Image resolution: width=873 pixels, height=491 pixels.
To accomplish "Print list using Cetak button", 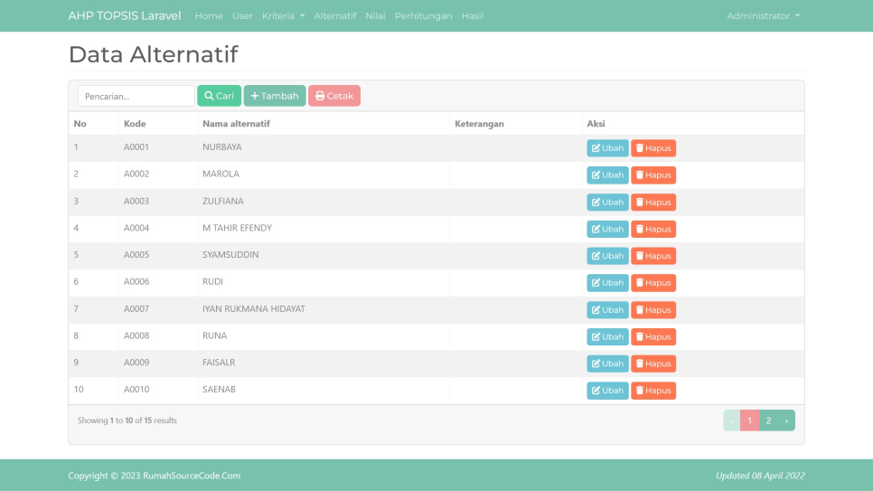I will click(334, 96).
